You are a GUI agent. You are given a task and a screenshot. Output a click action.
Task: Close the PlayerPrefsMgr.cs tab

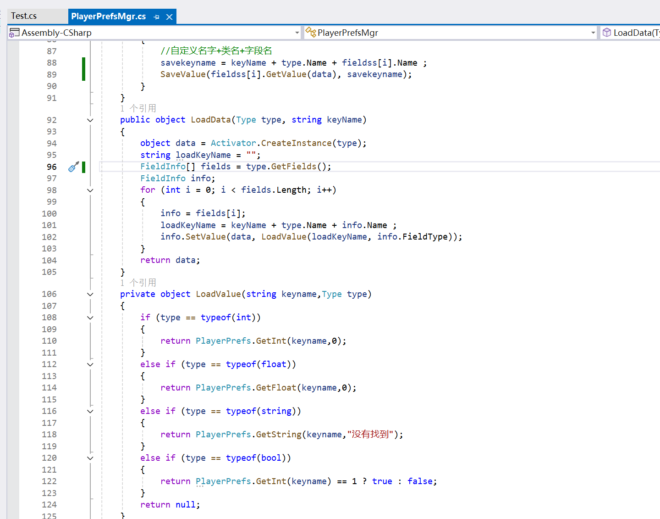pos(169,17)
